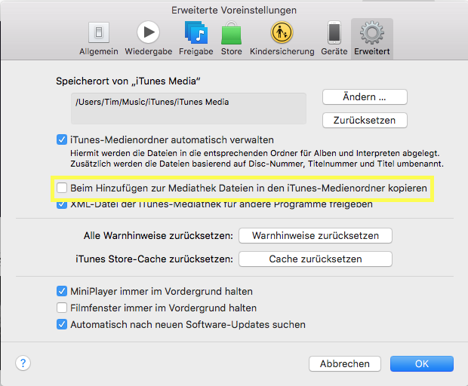
Task: Open the Geräte iPhone icon
Action: 334,32
